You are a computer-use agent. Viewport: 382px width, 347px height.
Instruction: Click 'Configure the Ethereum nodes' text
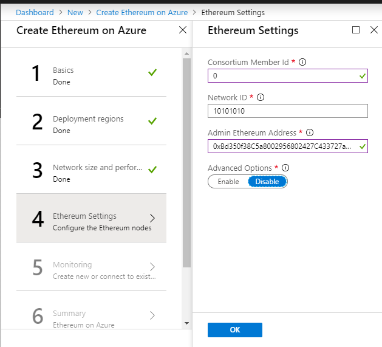pos(102,228)
